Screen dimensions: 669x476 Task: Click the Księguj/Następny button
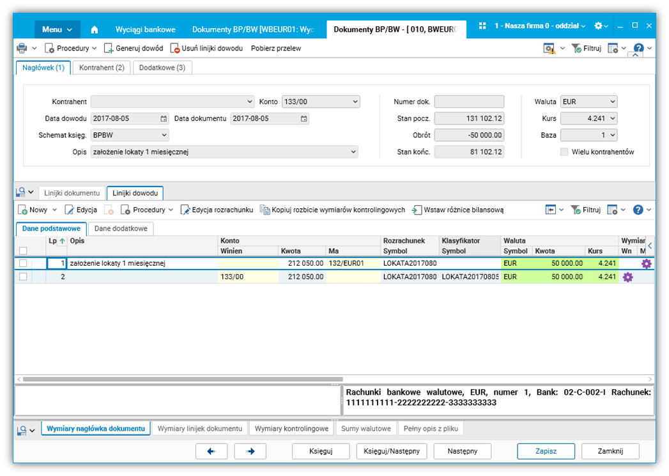pyautogui.click(x=391, y=451)
